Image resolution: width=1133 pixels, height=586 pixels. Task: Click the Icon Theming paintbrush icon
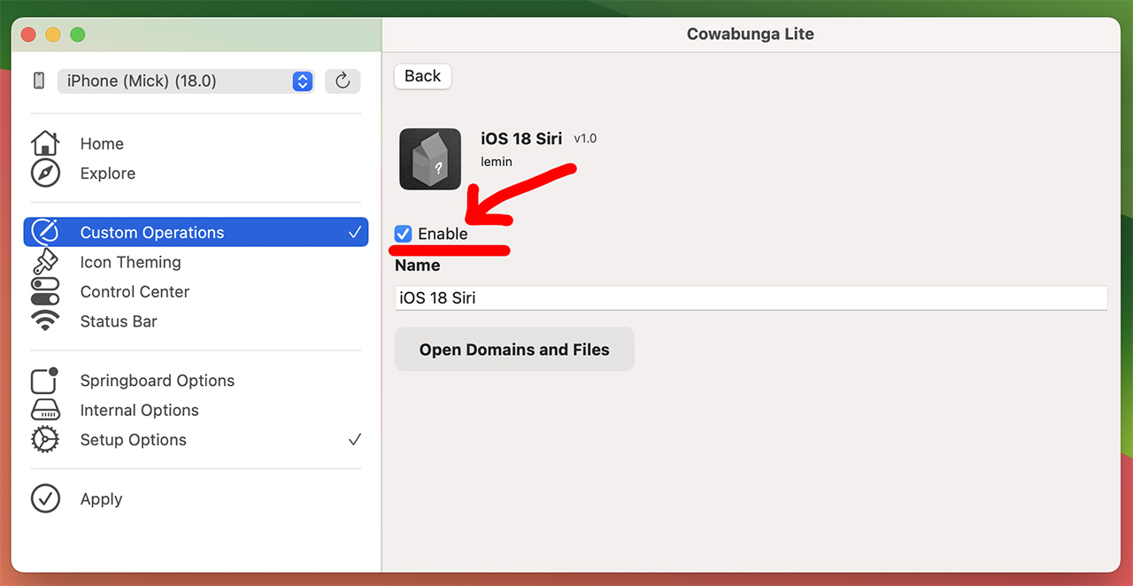pos(45,262)
